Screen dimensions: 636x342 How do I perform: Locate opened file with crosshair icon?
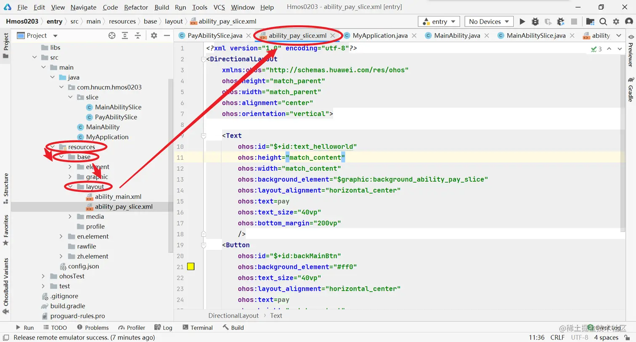[x=112, y=36]
